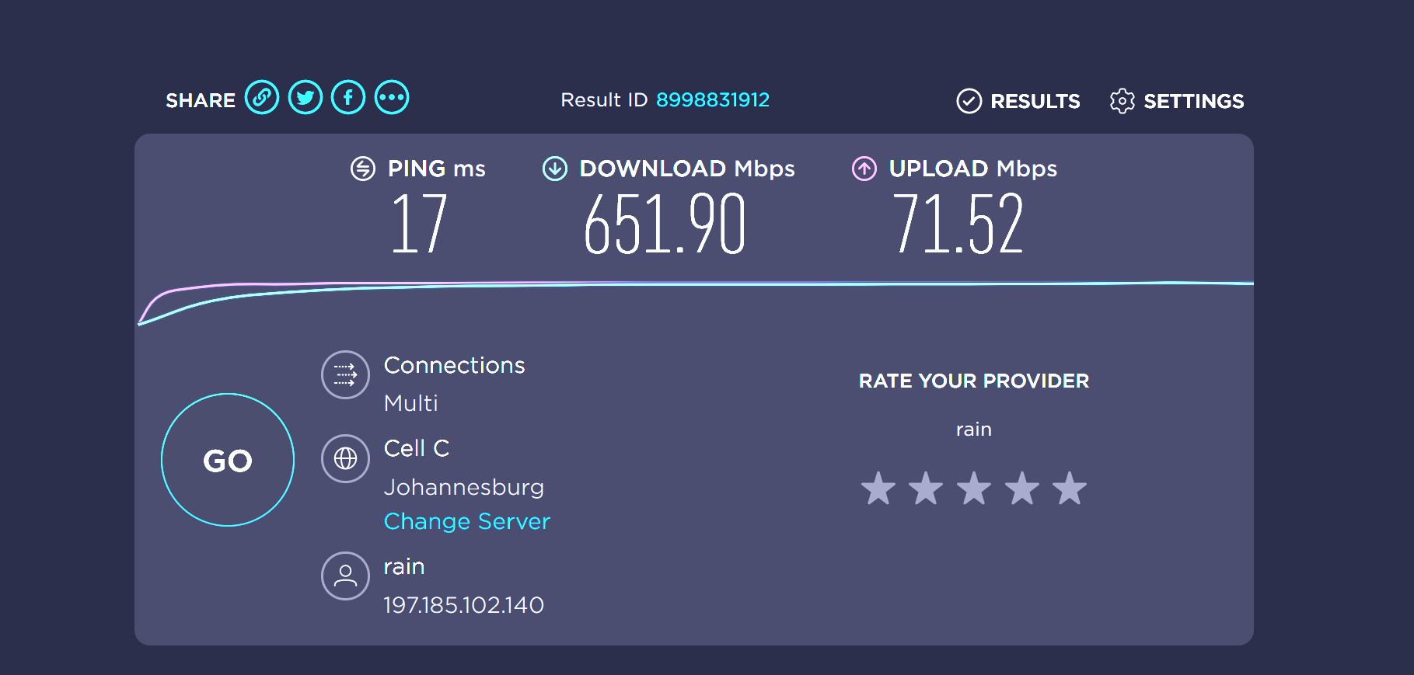Viewport: 1414px width, 675px height.
Task: Start a new test with GO
Action: (228, 460)
